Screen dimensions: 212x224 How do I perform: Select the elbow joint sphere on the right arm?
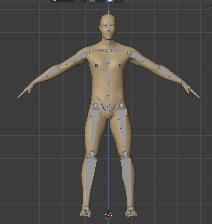[157, 67]
